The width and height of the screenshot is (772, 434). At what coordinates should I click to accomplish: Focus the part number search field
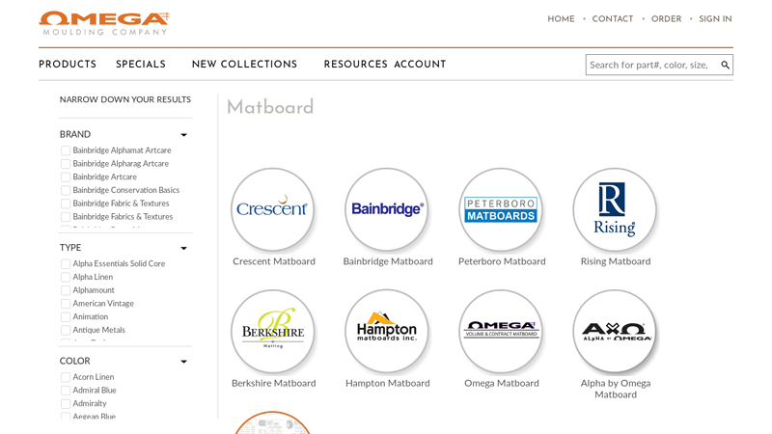651,65
